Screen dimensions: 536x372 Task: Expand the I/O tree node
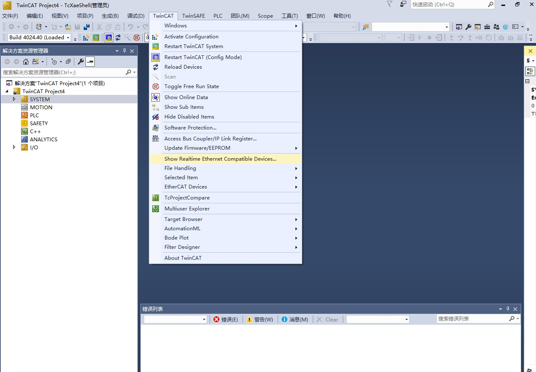(14, 147)
